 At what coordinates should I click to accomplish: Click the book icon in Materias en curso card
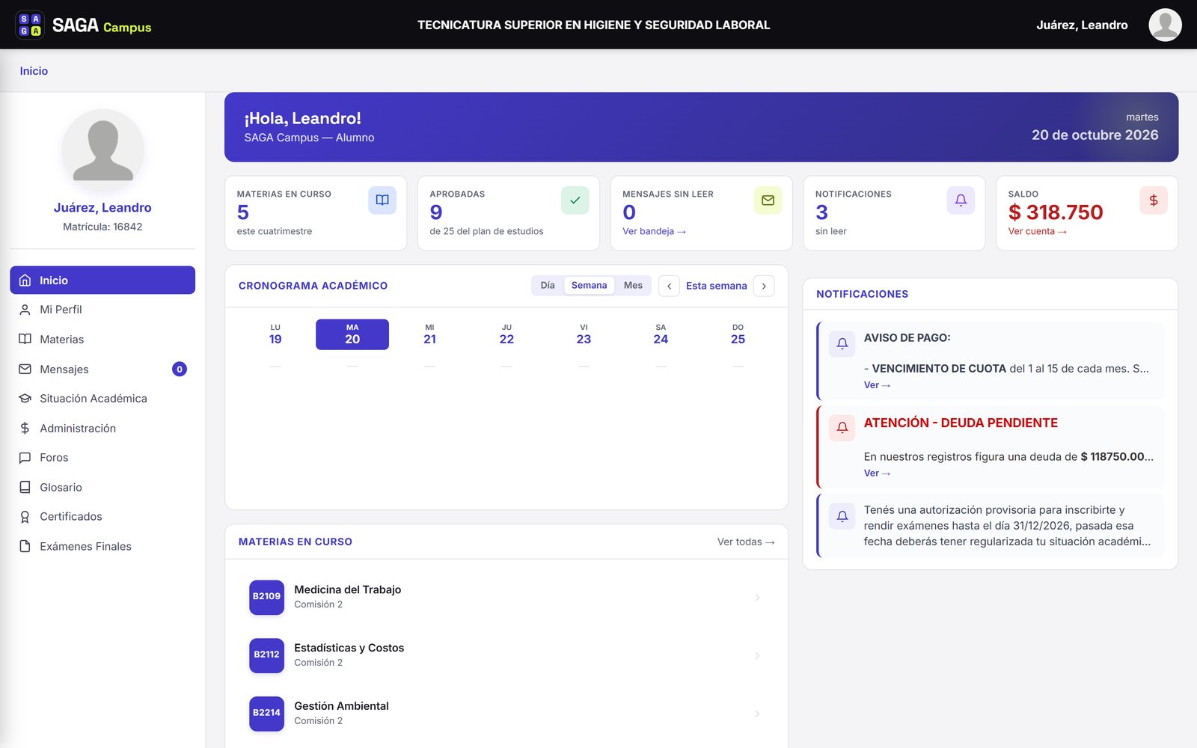pyautogui.click(x=382, y=200)
